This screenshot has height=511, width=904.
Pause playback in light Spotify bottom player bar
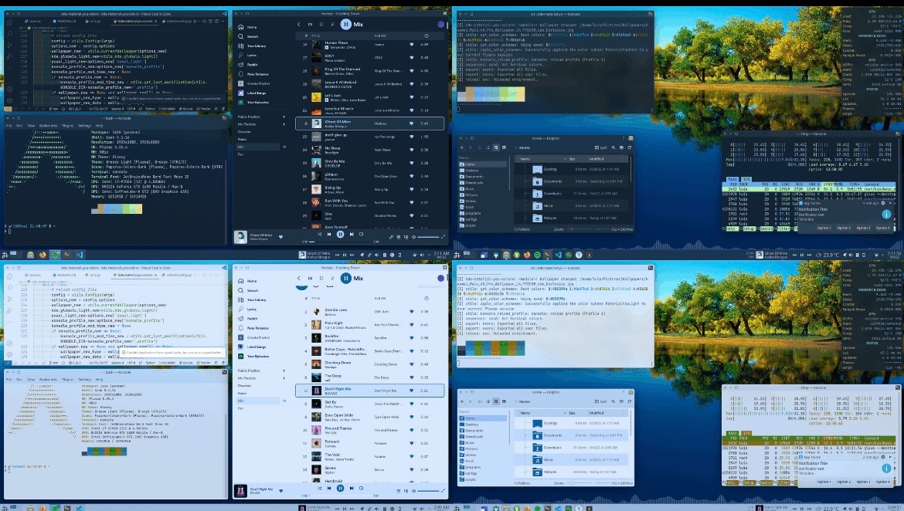coord(340,488)
